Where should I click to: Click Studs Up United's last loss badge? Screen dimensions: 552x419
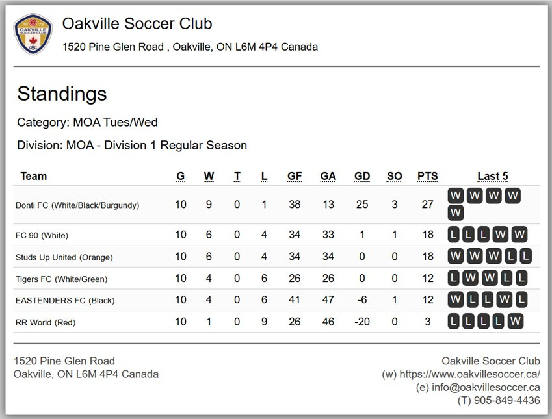[525, 257]
